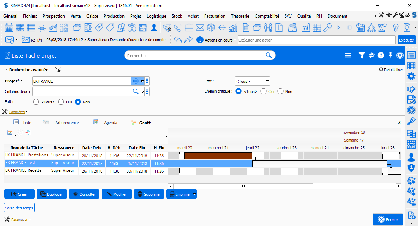This screenshot has height=226, width=418.
Task: Expand the Actions en cours dropdown
Action: click(x=235, y=40)
